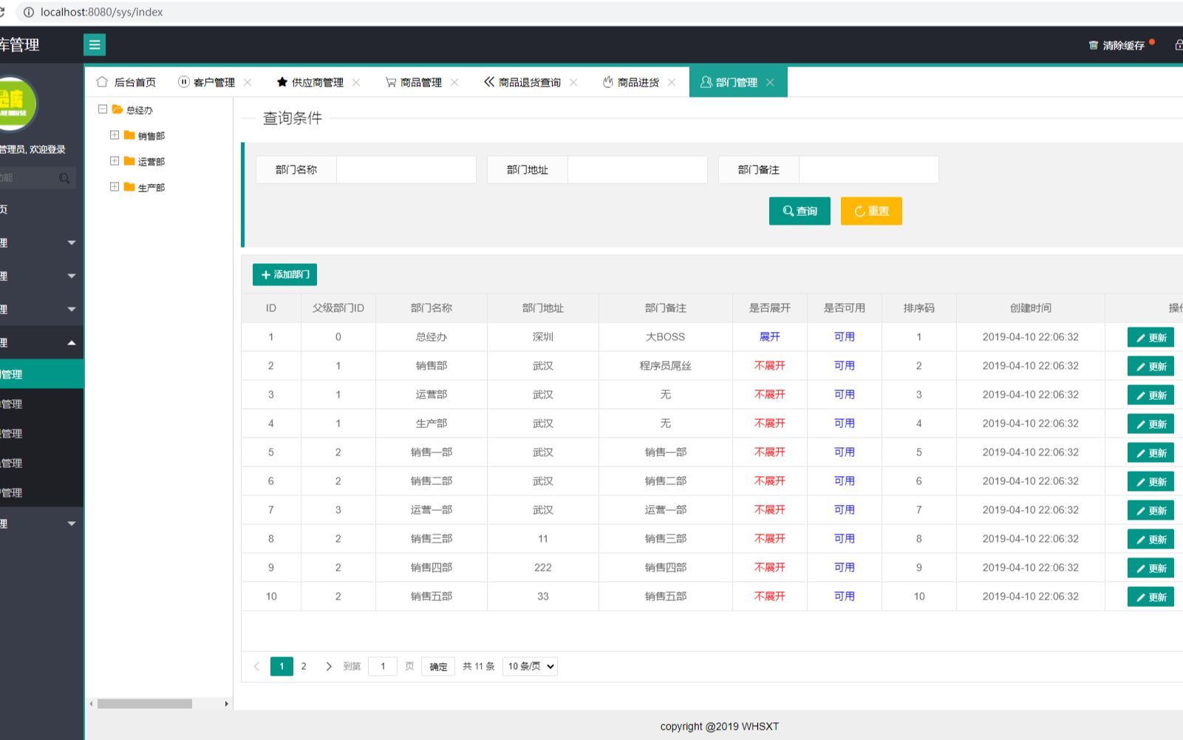Expand the bottom sidebar menu arrow
The image size is (1183, 740).
[72, 523]
